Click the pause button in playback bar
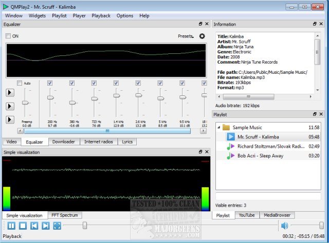Image resolution: width=329 pixels, height=243 pixels. 11,225
